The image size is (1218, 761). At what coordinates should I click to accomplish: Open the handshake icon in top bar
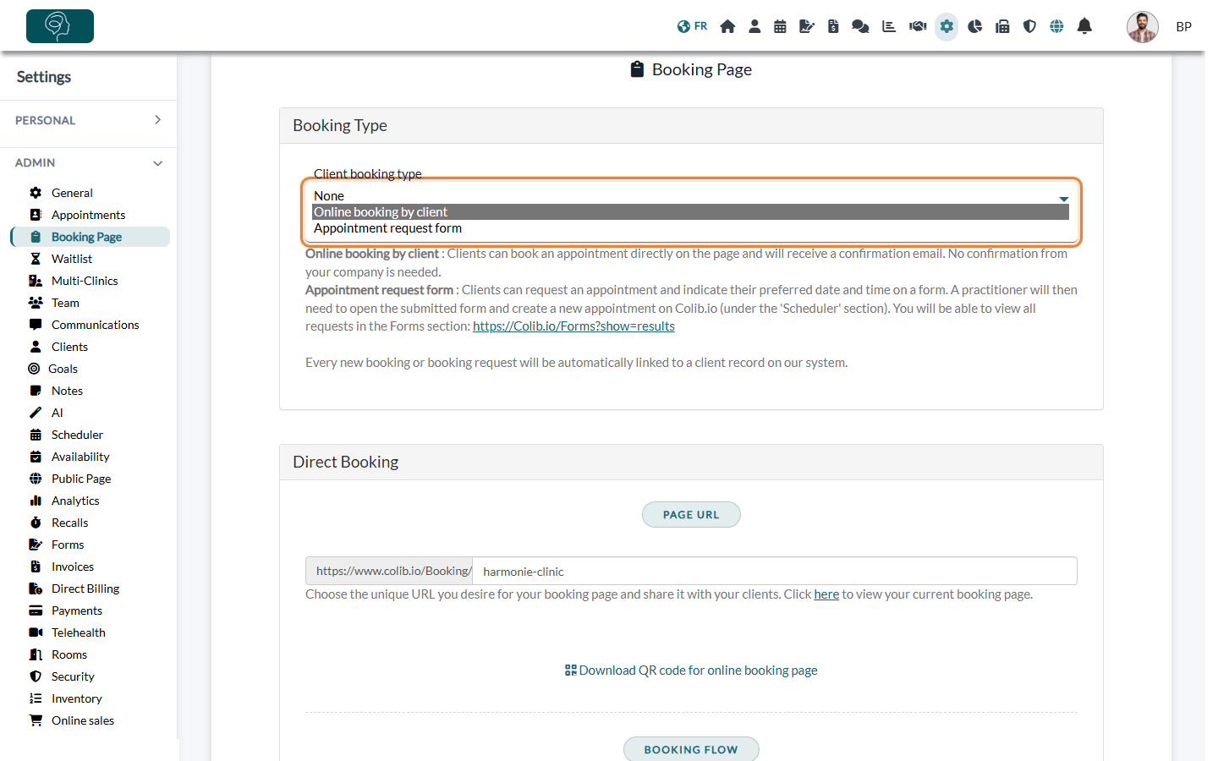[x=918, y=26]
